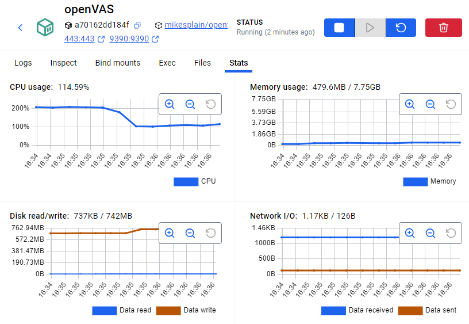Click the 5.59GB label on the memory axis
The width and height of the screenshot is (469, 324).
263,112
